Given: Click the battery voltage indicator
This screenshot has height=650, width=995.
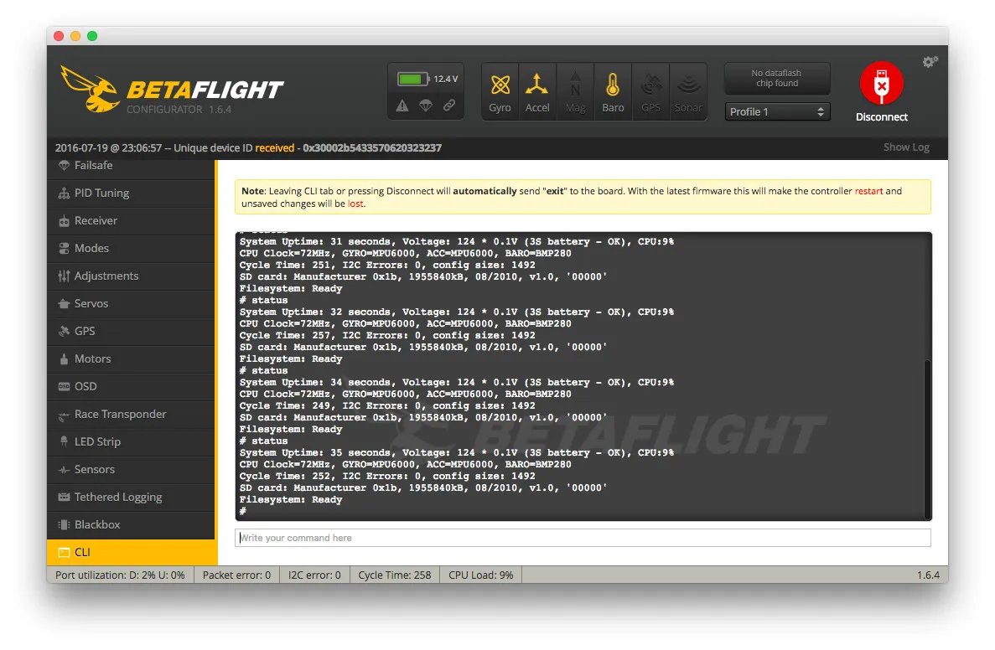Looking at the screenshot, I should (428, 79).
